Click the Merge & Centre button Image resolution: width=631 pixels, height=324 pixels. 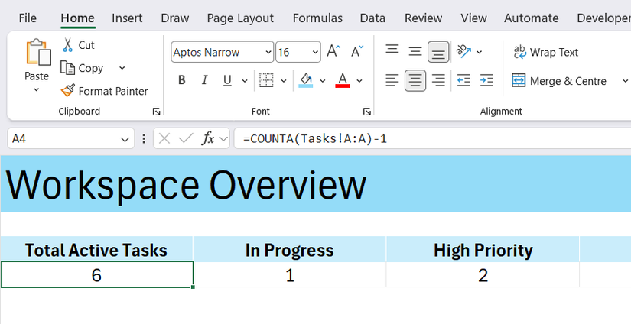click(x=558, y=81)
